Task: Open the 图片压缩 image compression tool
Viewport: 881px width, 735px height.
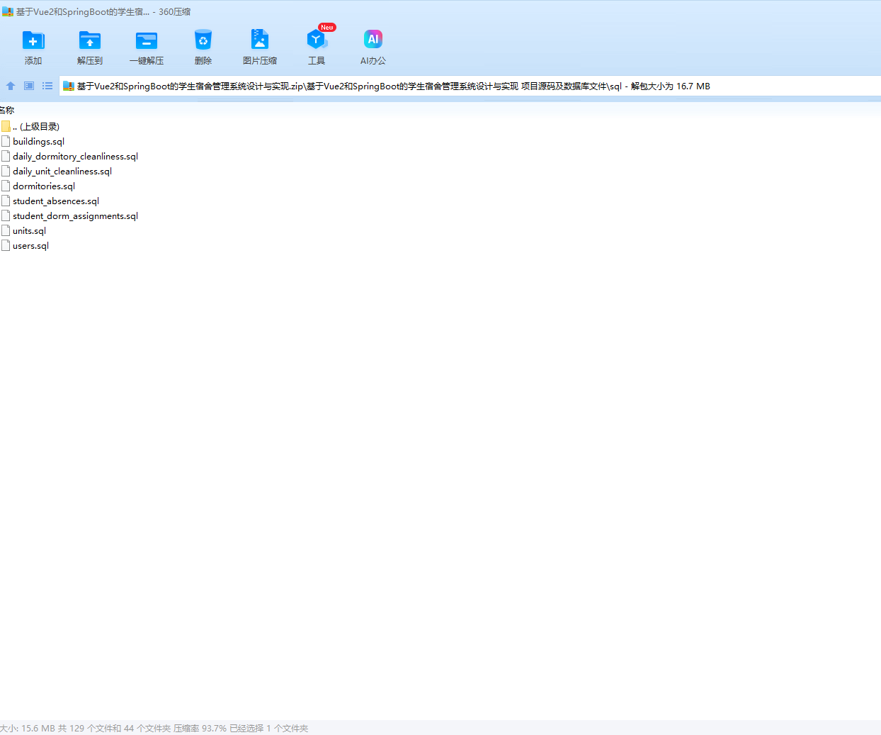Action: pyautogui.click(x=260, y=40)
